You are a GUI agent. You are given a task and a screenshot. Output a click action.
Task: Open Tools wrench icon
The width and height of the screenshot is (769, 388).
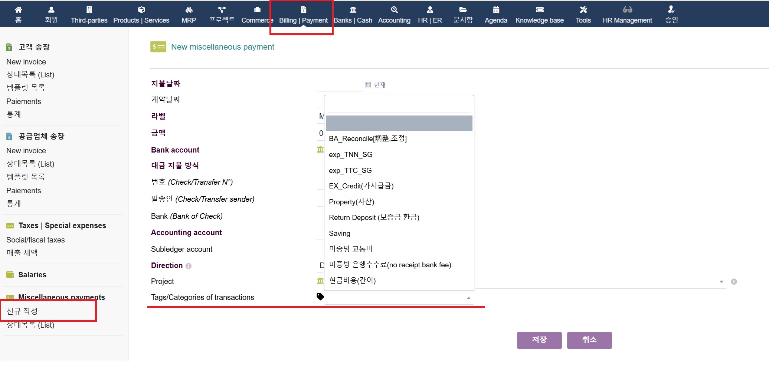pyautogui.click(x=583, y=10)
